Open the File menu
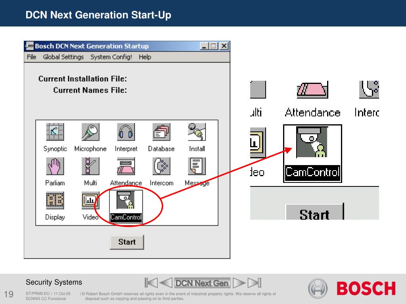This screenshot has width=406, height=304. coord(32,57)
